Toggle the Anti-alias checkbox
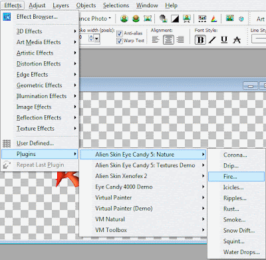The height and width of the screenshot is (260, 266). click(x=120, y=33)
